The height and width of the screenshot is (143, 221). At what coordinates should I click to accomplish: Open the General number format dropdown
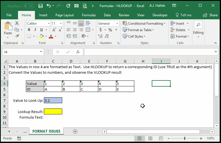coord(117,24)
